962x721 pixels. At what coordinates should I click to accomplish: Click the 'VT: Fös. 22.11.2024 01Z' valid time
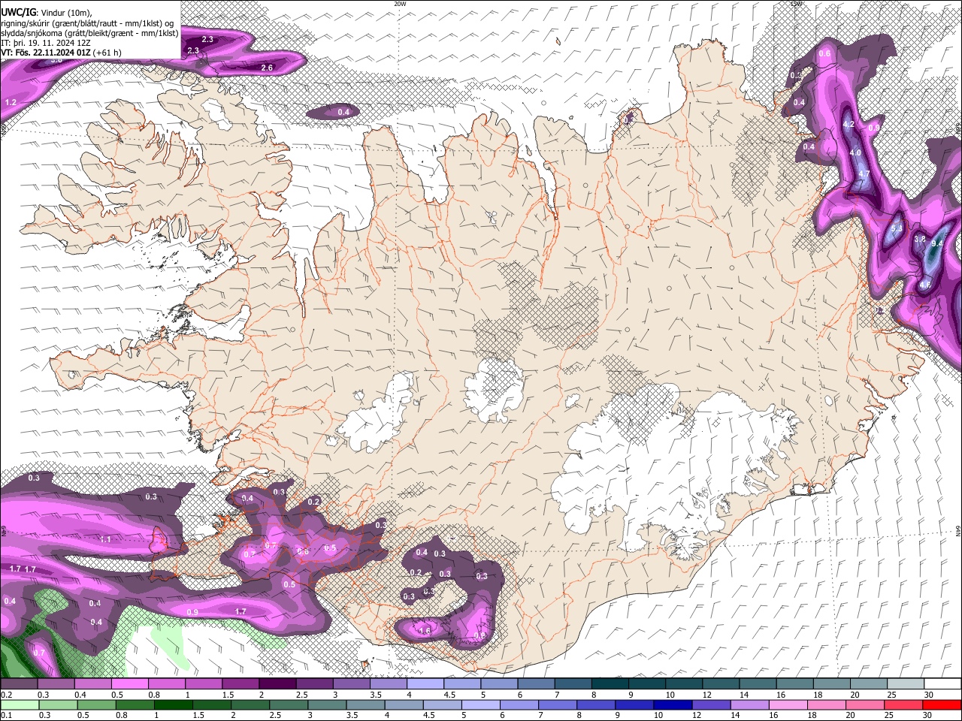[47, 53]
